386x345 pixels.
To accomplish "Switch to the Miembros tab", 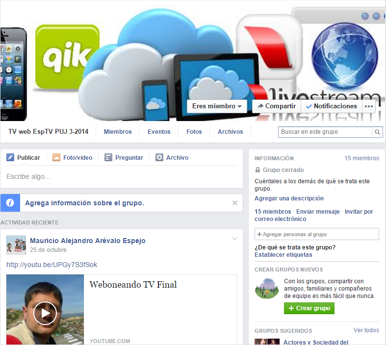I will click(118, 131).
